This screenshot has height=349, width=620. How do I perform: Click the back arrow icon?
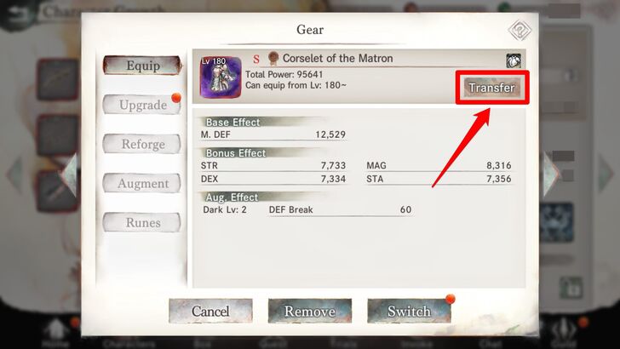pyautogui.click(x=18, y=14)
